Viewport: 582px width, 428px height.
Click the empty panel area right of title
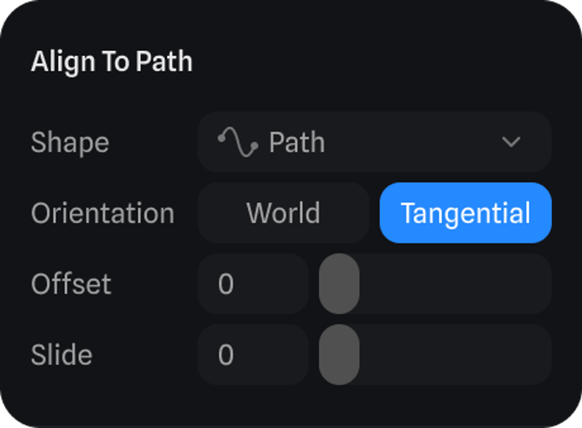pos(378,62)
